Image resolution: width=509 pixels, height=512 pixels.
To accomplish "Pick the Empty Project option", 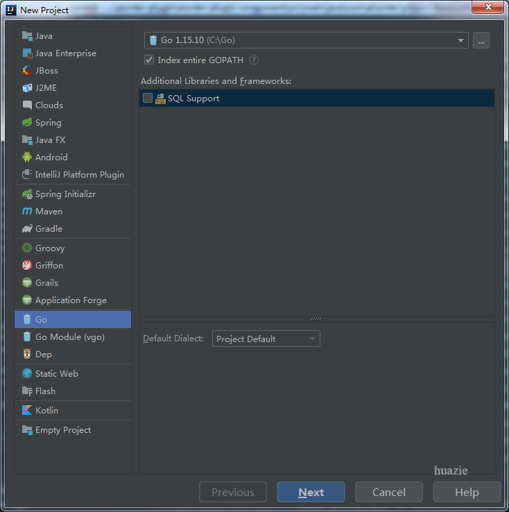I will point(73,429).
